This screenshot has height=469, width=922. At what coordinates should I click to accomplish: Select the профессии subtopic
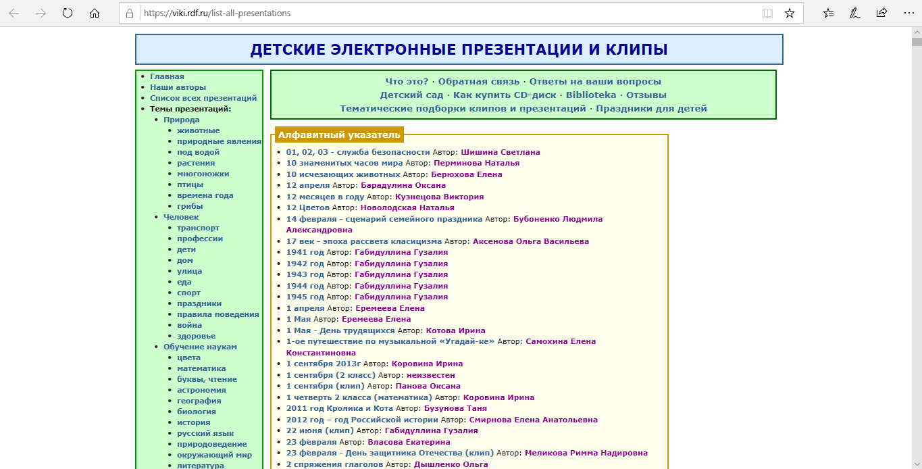200,239
